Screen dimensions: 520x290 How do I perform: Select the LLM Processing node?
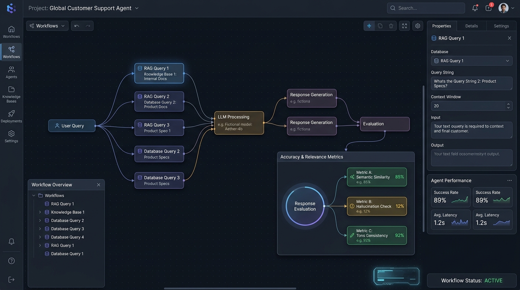pos(239,123)
